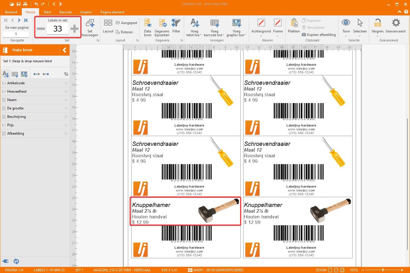410x273 pixels.
Task: Switch to the Graphic ribbon tab
Action: 86,12
